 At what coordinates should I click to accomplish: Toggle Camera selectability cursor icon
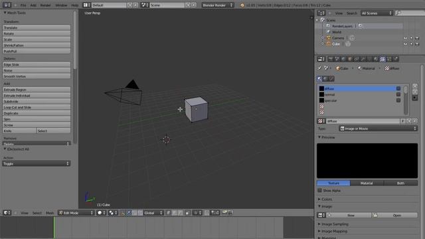pyautogui.click(x=412, y=38)
